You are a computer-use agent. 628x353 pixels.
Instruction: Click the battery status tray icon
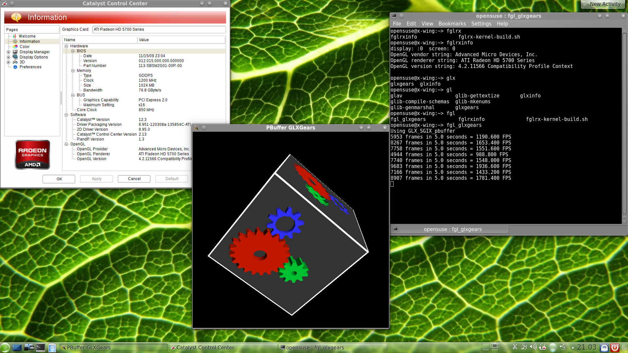click(542, 347)
